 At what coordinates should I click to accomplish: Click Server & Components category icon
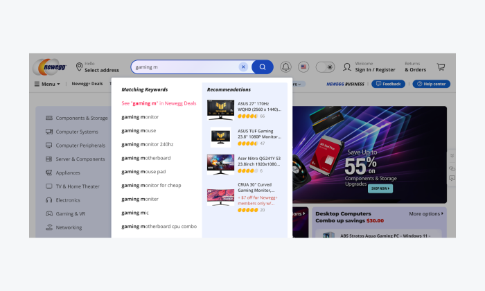[x=49, y=159]
